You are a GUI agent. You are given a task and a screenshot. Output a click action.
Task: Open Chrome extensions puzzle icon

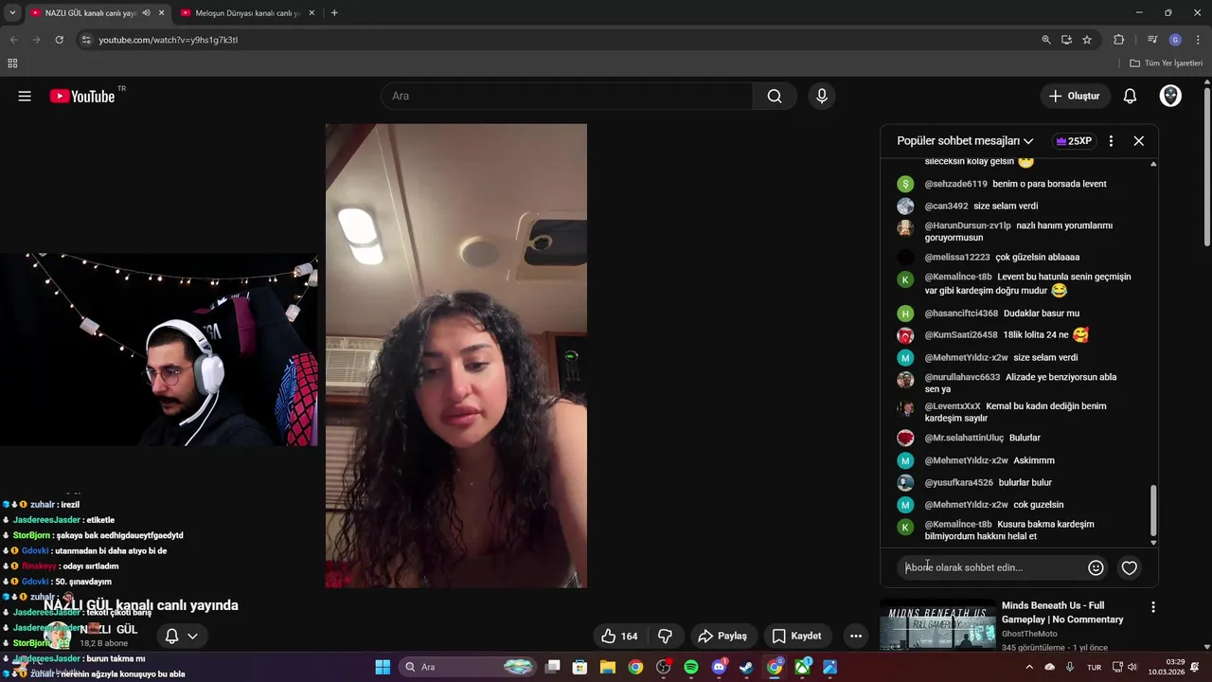click(1119, 40)
